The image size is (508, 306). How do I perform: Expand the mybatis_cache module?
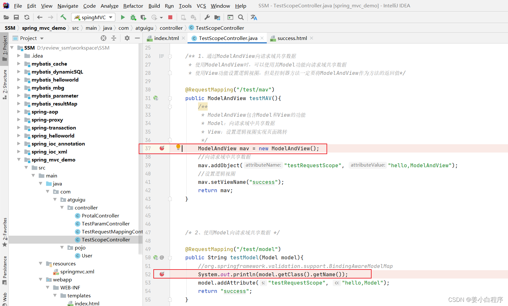(x=19, y=64)
